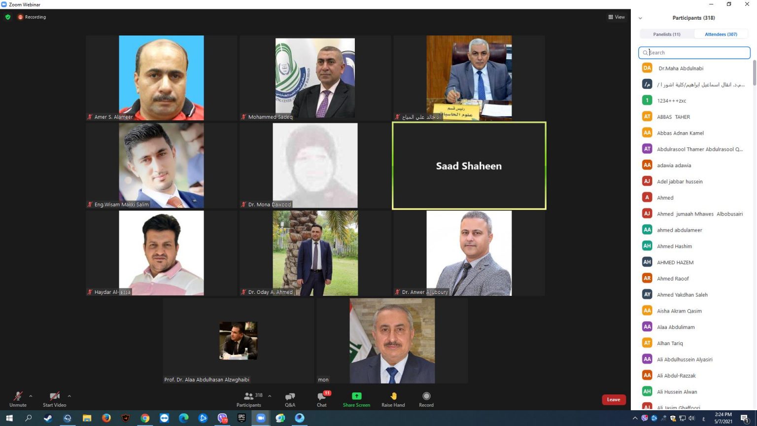Expand audio options arrow beside Unmute
The width and height of the screenshot is (757, 426).
pyautogui.click(x=31, y=396)
